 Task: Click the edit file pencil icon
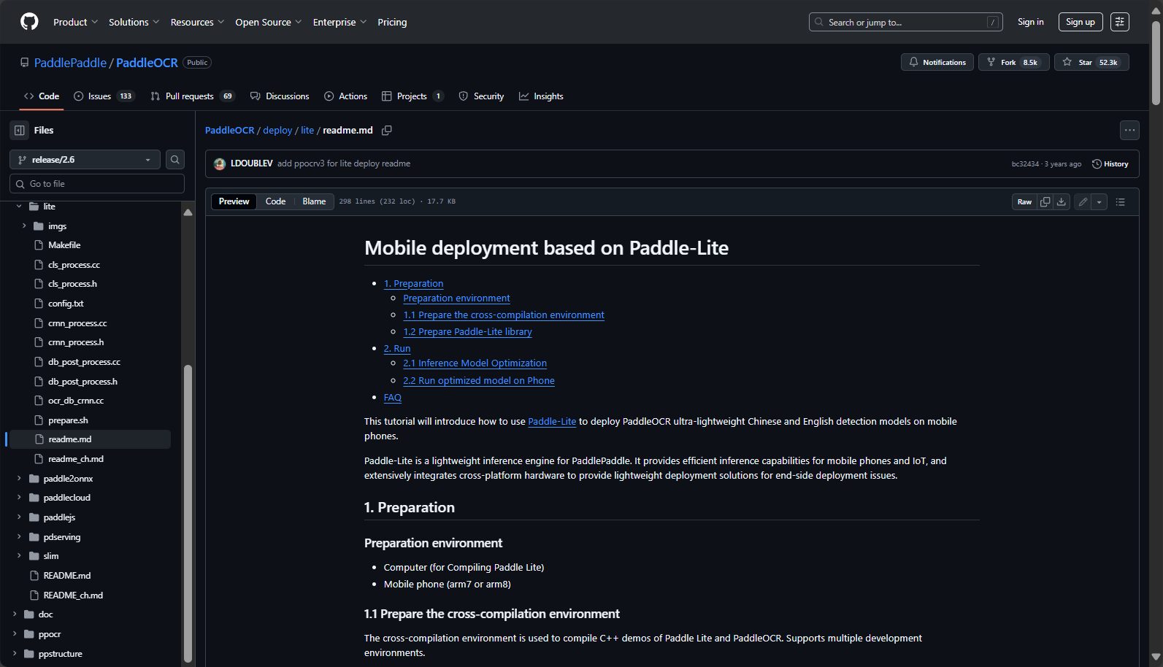pos(1083,202)
